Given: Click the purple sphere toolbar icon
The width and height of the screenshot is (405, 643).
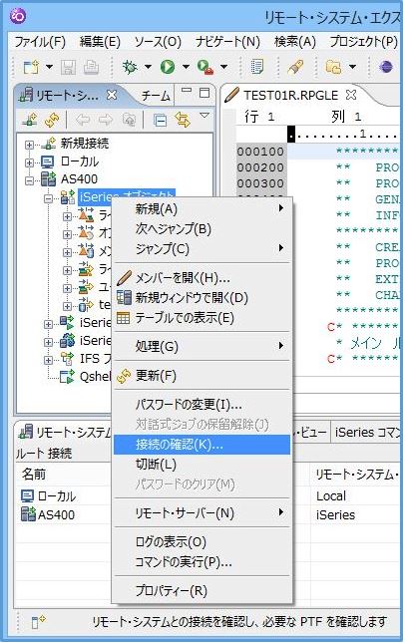Looking at the screenshot, I should (x=386, y=67).
